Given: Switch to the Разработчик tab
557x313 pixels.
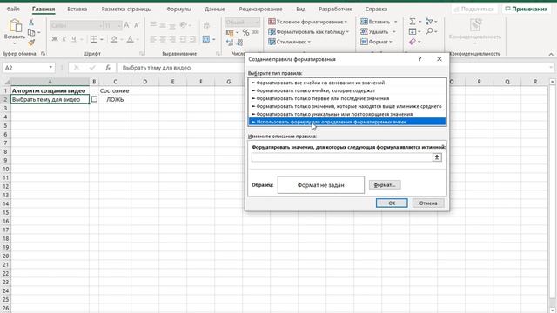Looking at the screenshot, I should point(335,9).
